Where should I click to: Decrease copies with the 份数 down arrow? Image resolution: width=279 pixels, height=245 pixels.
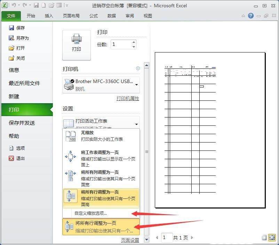134,47
